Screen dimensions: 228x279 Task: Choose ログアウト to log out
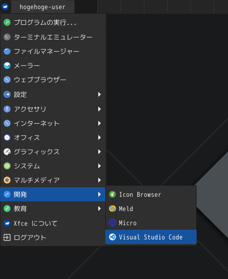(53, 237)
